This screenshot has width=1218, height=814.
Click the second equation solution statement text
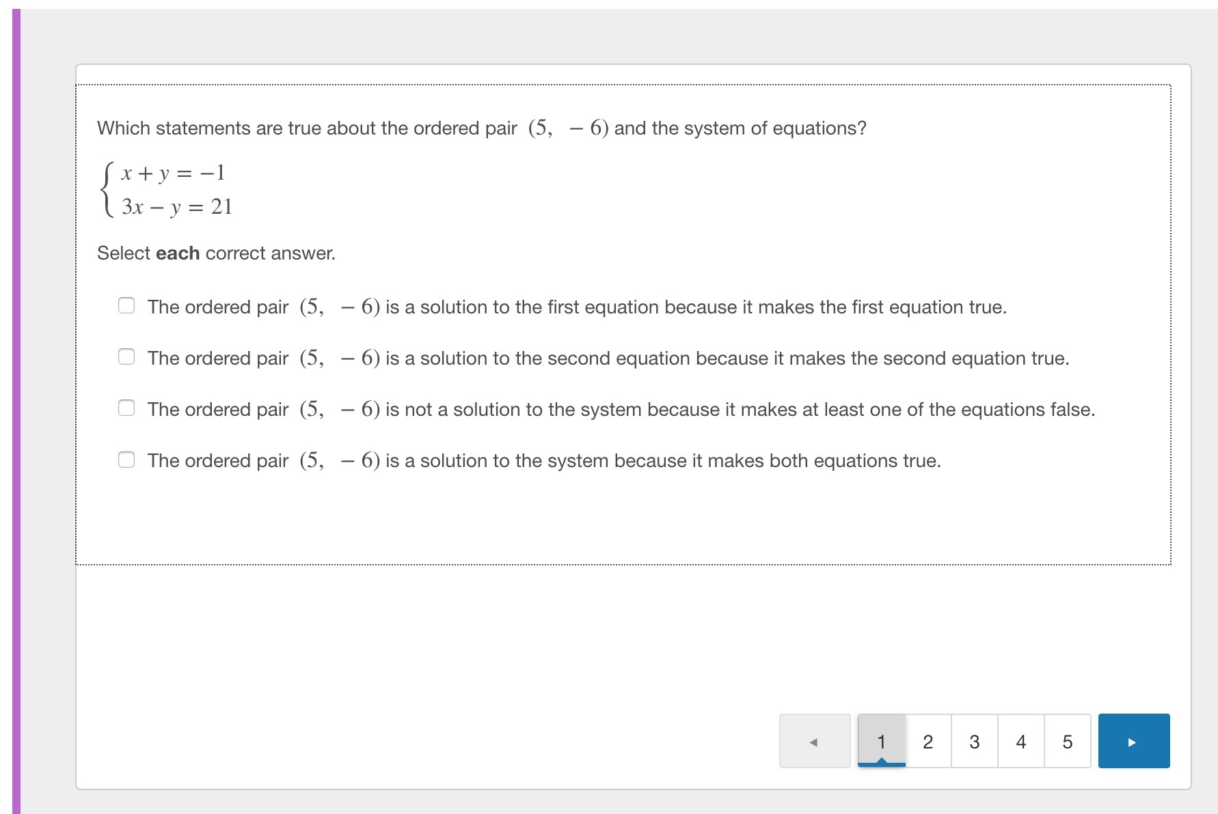click(x=608, y=358)
